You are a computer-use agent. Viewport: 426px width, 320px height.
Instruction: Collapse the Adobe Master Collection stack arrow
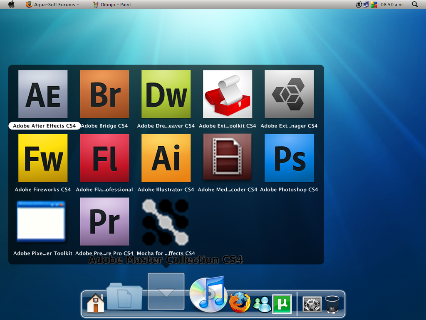coord(166,291)
